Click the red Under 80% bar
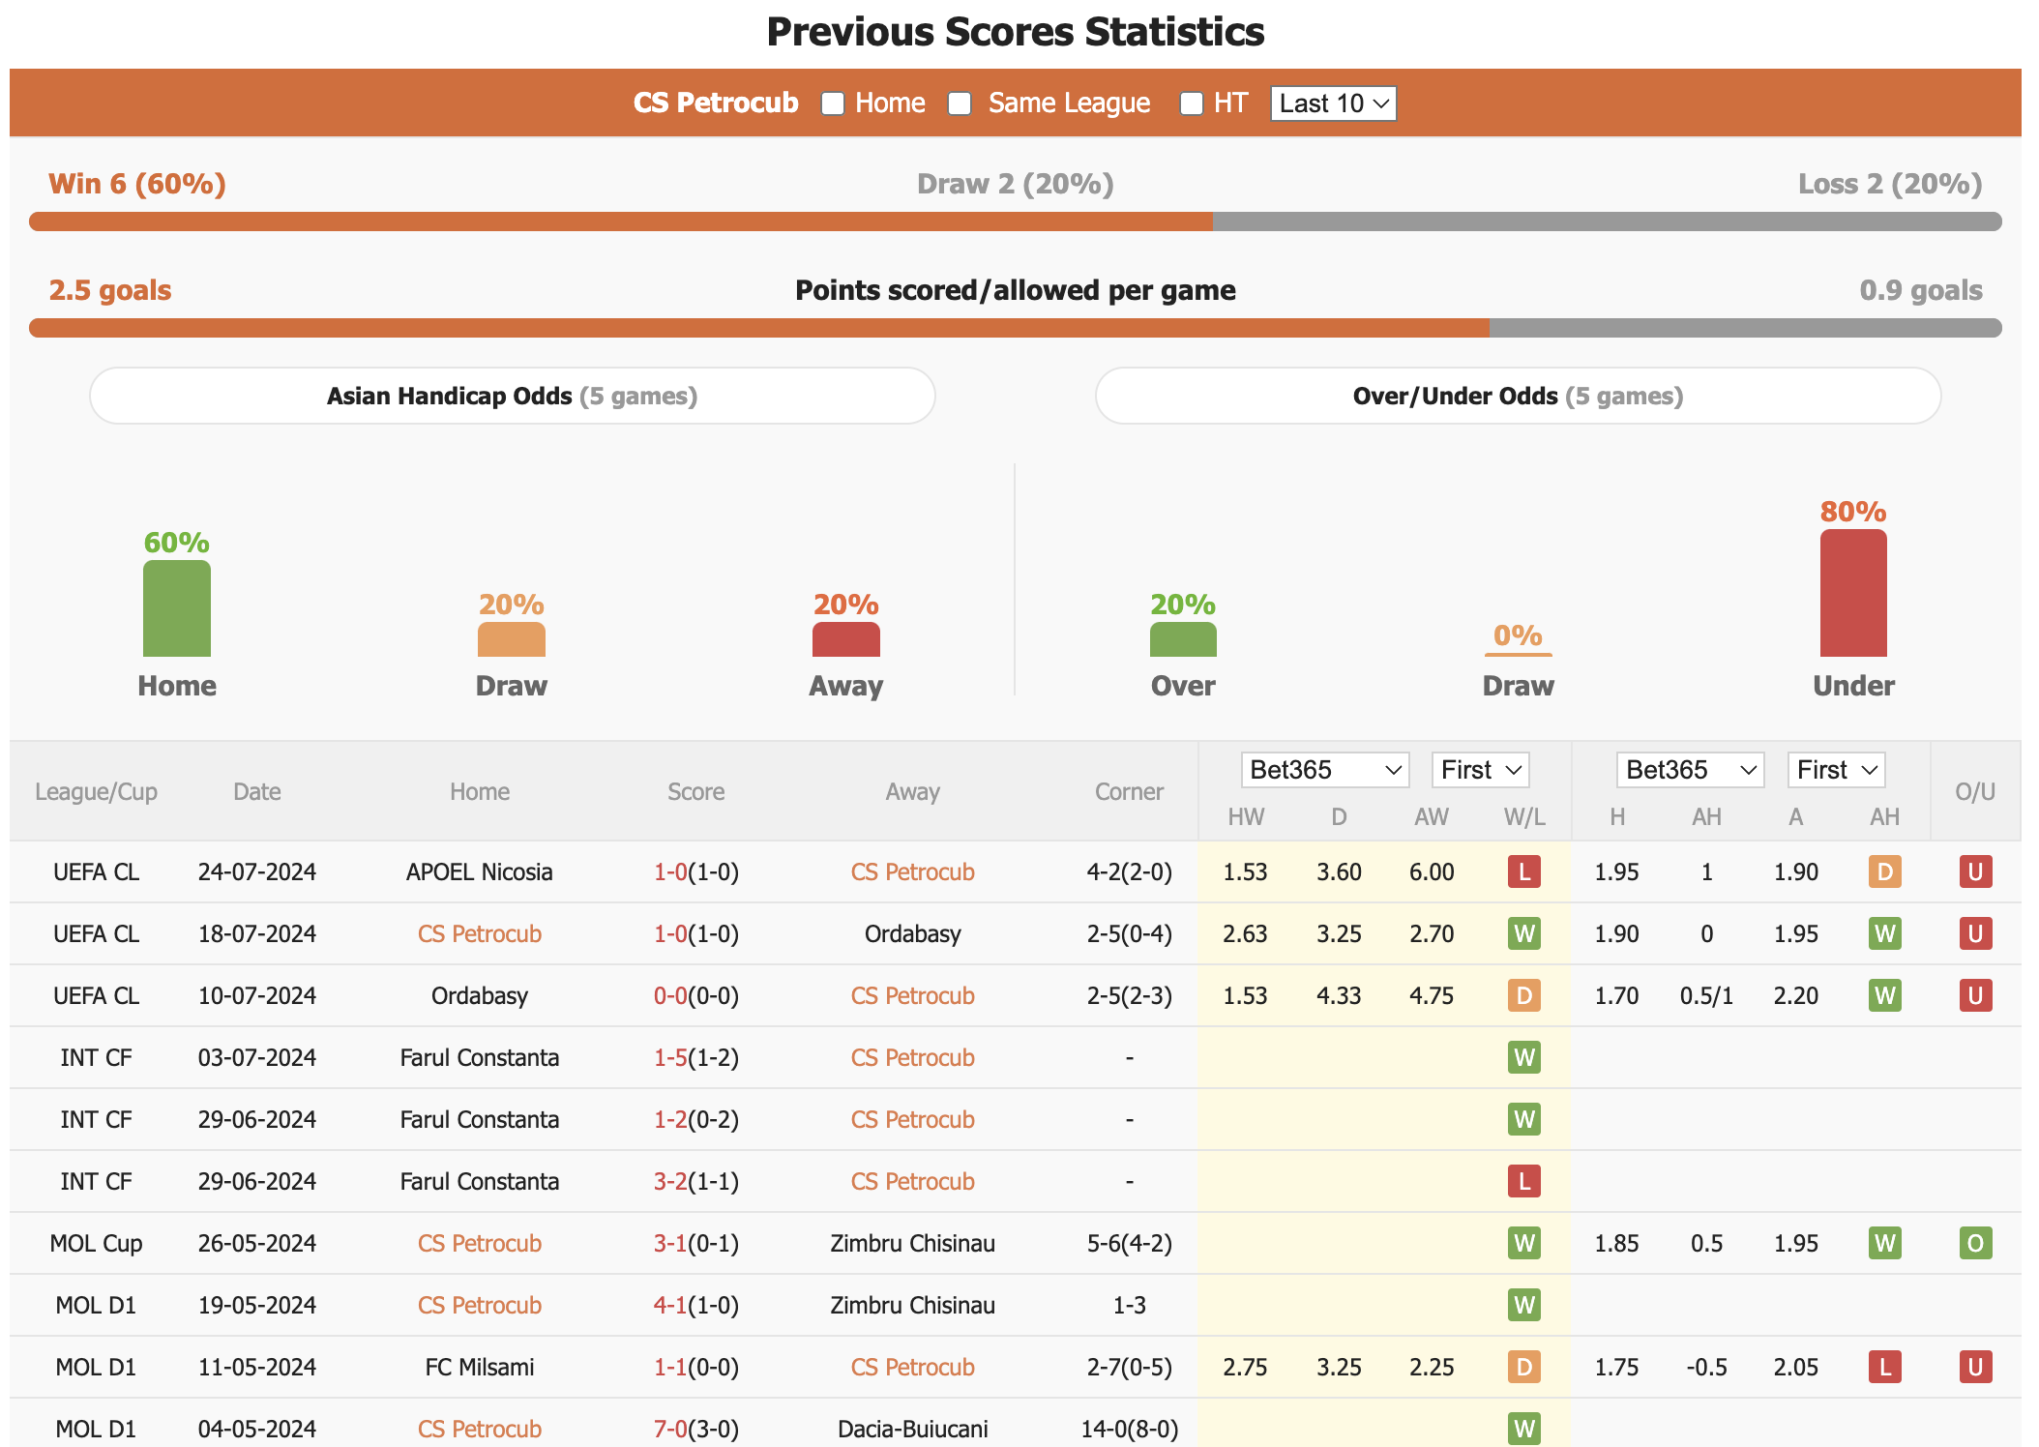 point(1853,593)
